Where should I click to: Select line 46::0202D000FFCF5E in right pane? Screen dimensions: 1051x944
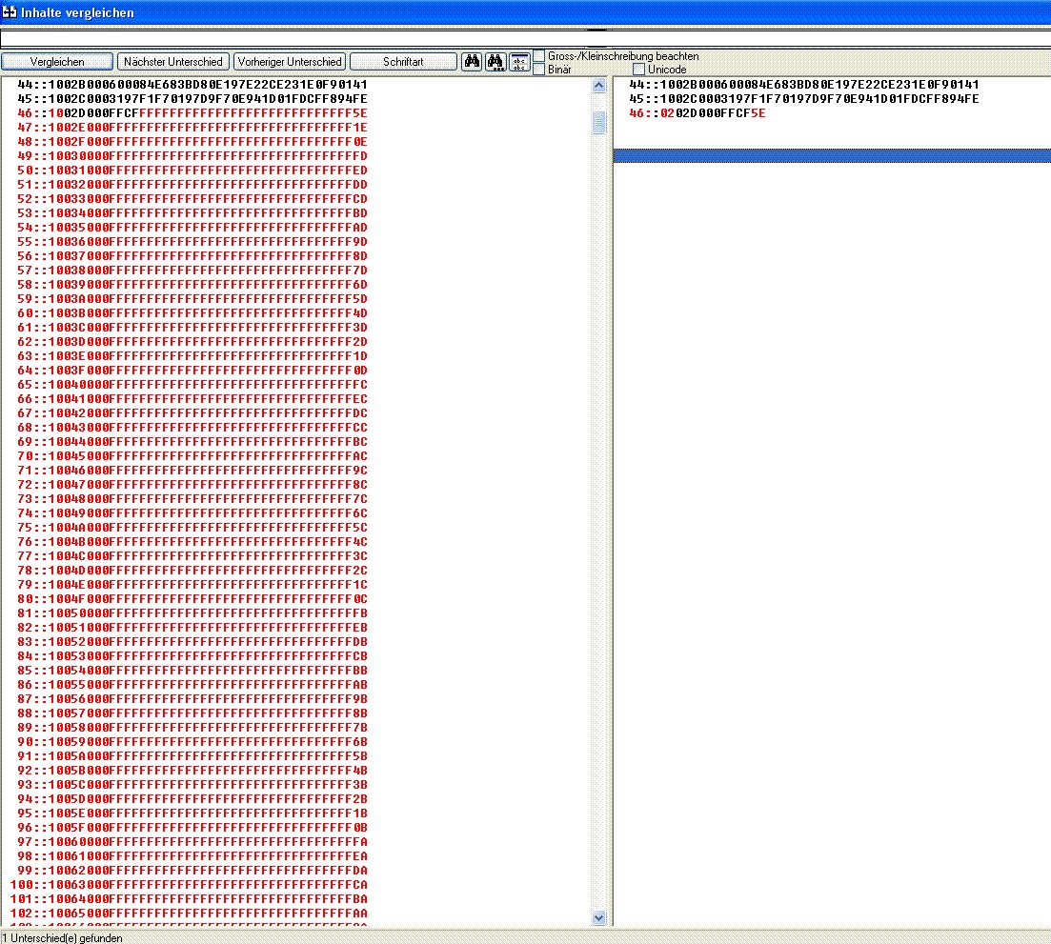click(697, 113)
